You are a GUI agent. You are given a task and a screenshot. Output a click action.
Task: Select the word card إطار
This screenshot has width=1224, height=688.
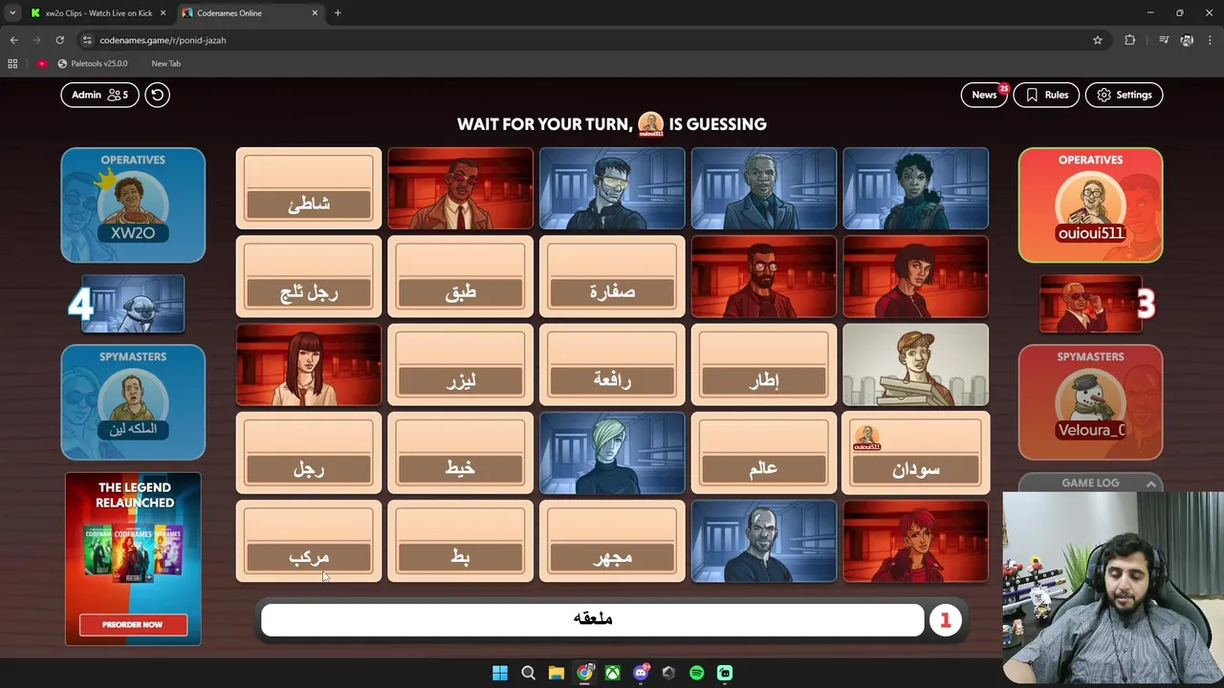764,365
